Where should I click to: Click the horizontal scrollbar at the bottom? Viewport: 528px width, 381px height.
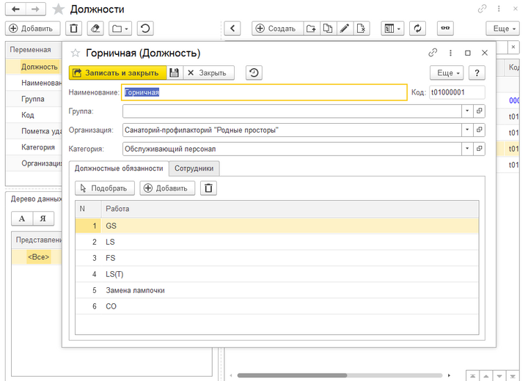coord(330,376)
